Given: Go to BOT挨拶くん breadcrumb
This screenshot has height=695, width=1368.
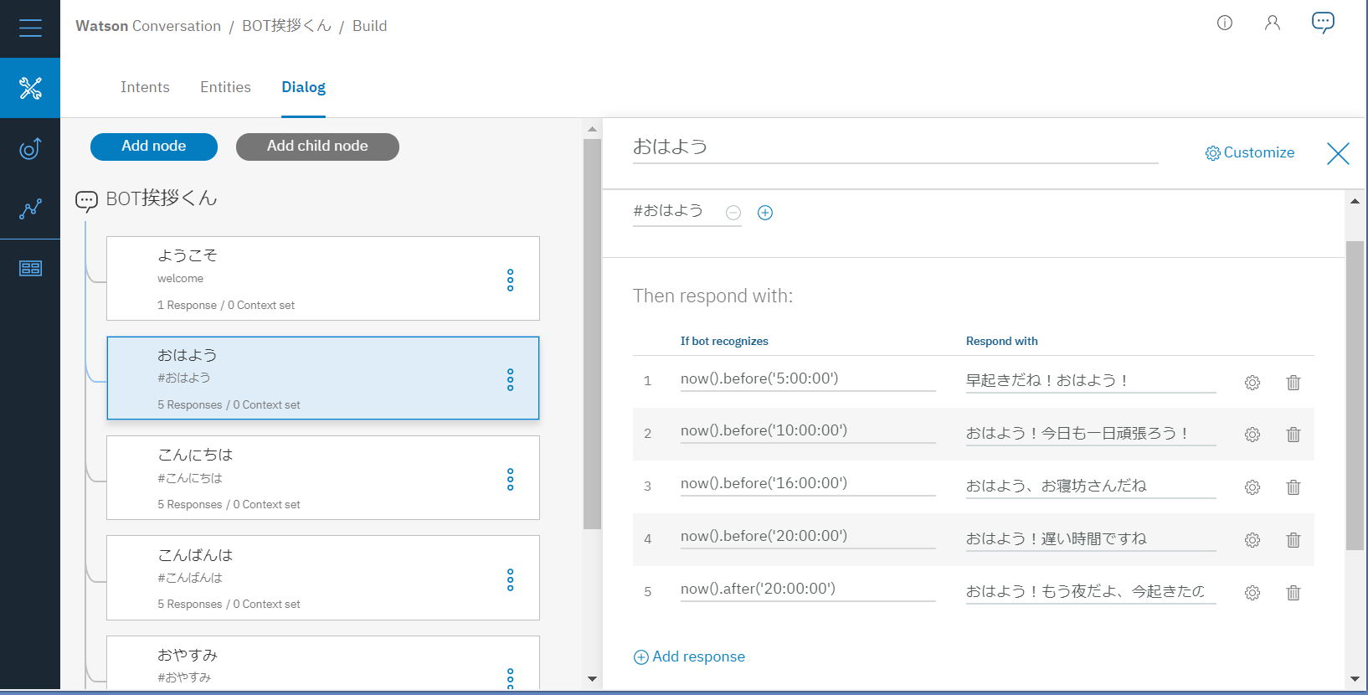Looking at the screenshot, I should point(286,26).
